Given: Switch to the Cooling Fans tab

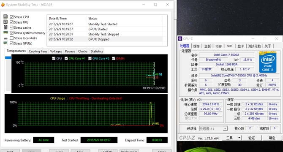Looking at the screenshot, I should [38, 52].
